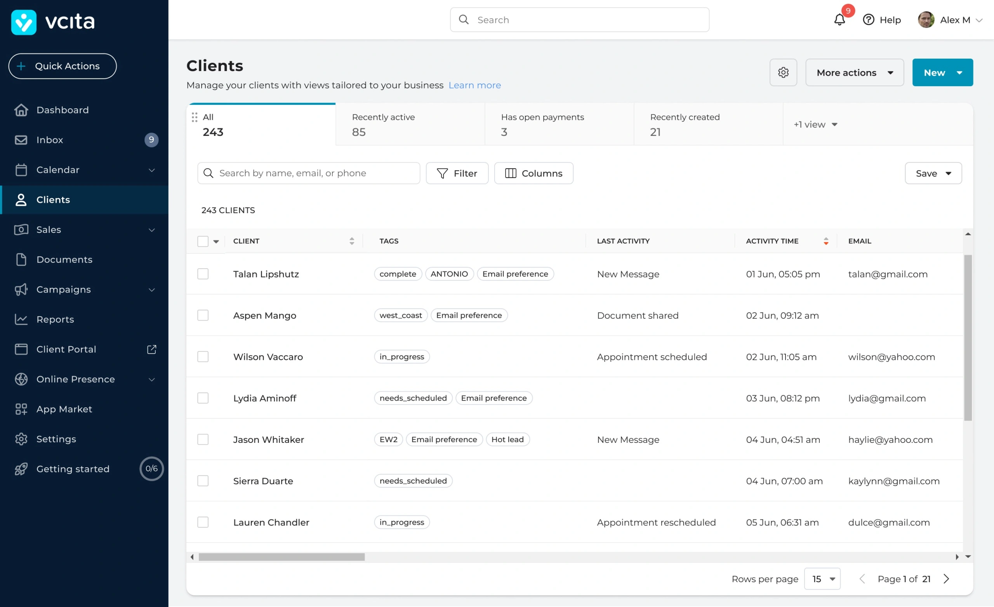Open the More actions dropdown
This screenshot has height=607, width=994.
[x=855, y=73]
